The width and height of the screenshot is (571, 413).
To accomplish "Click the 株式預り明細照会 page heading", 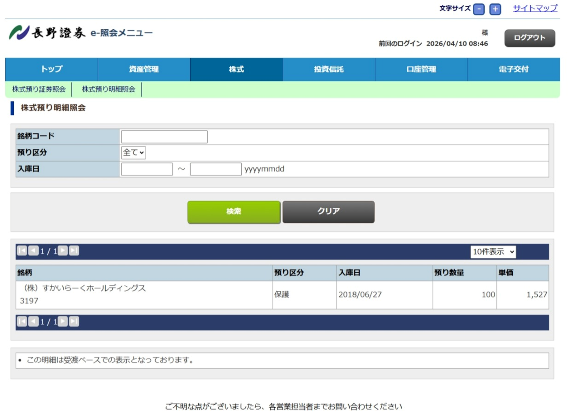I will coord(53,108).
